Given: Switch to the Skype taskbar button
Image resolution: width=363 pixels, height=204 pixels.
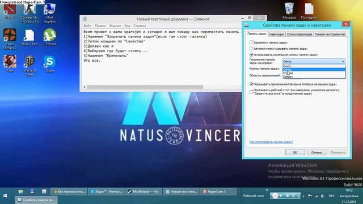Looking at the screenshot, I should pyautogui.click(x=107, y=192).
